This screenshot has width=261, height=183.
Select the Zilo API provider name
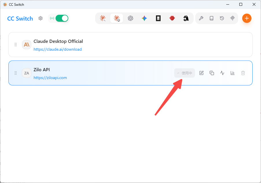coord(42,69)
